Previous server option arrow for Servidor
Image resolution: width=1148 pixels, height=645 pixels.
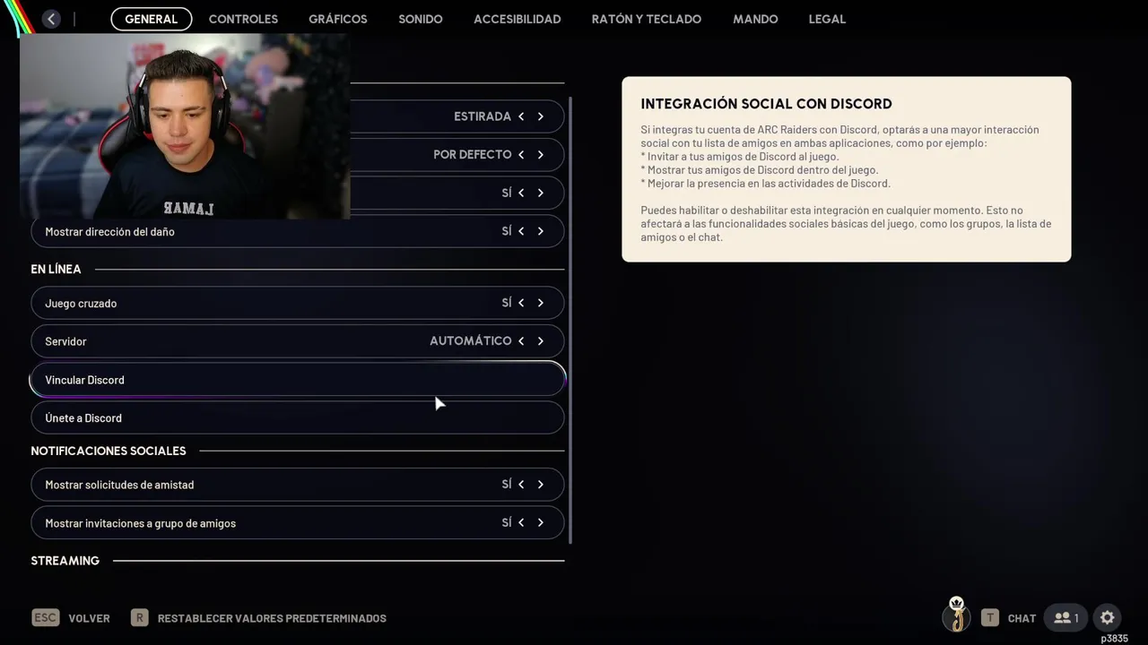pos(521,341)
